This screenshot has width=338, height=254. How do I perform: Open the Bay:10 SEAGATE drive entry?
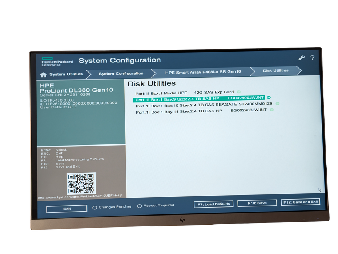point(204,105)
